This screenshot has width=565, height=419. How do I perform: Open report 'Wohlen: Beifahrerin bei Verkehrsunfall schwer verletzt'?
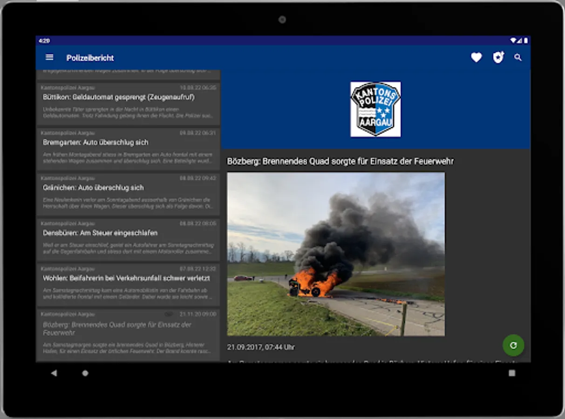[128, 284]
